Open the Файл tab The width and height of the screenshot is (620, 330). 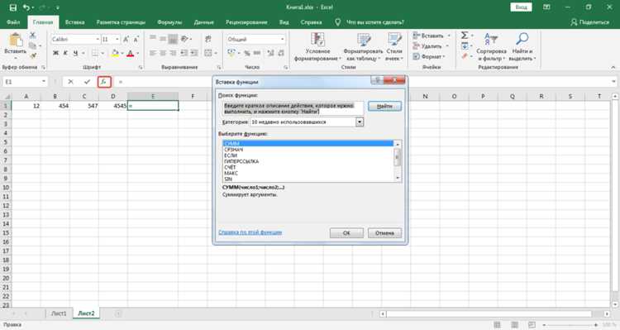click(13, 22)
